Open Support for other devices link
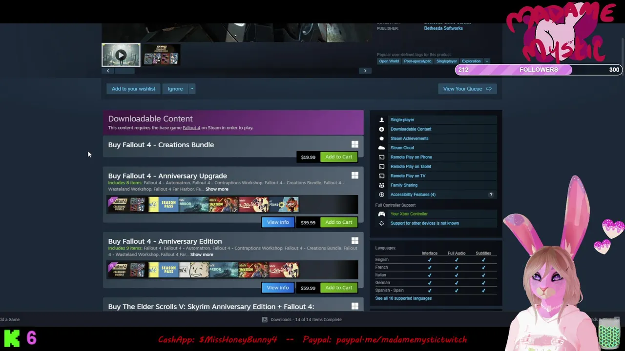 [x=424, y=223]
